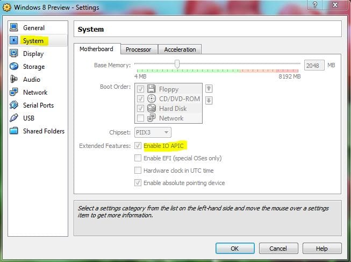Toggle the Floppy boot checkbox
351x262 pixels.
pos(140,89)
